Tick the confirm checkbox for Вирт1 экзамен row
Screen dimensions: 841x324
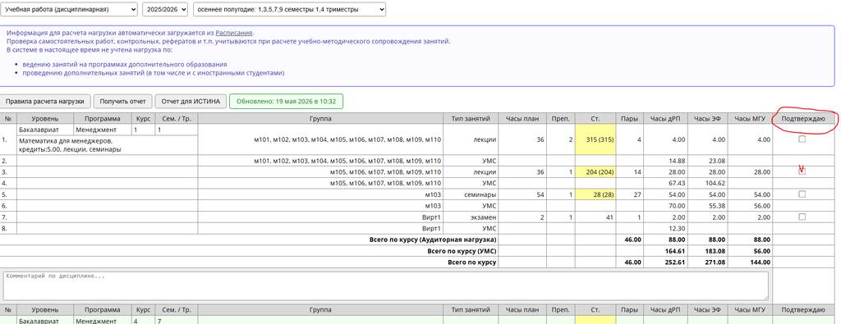(802, 217)
